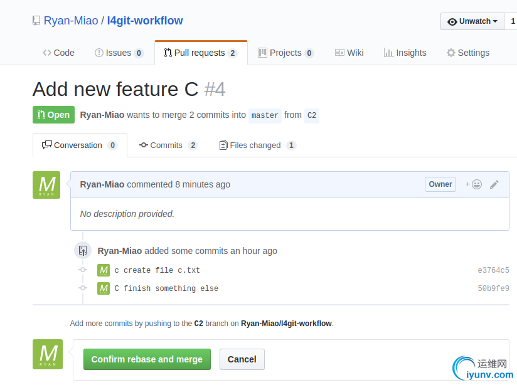Viewport: 517px width, 385px height.
Task: Open the l4git-workflow repository link
Action: (x=145, y=21)
